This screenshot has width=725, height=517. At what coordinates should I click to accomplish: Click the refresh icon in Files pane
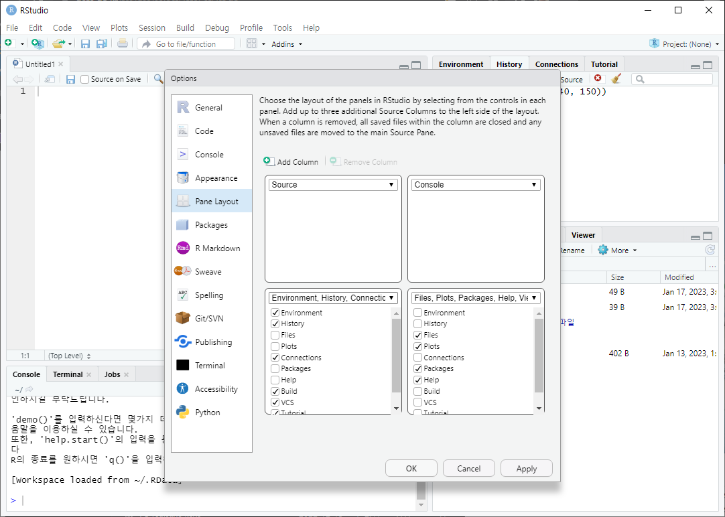(710, 250)
